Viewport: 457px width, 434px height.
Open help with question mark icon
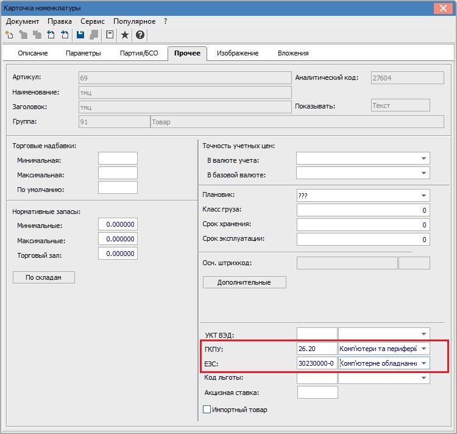[x=140, y=35]
